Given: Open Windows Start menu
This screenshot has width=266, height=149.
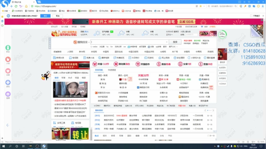Looking at the screenshot, I should coord(3,146).
